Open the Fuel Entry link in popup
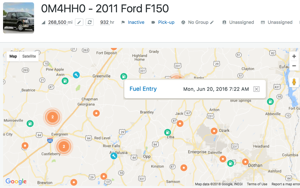This screenshot has width=300, height=188. coord(143,89)
